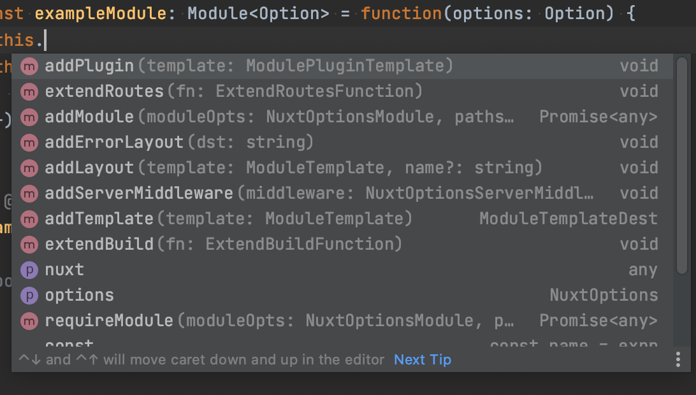Click the NuxtOptions return type label
696x395 pixels.
[603, 296]
